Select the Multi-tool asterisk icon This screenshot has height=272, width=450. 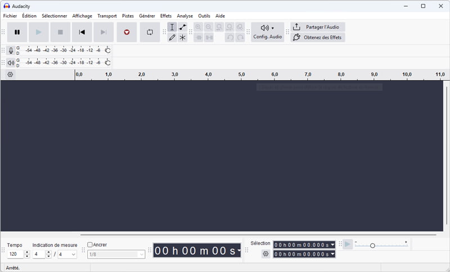coord(182,38)
